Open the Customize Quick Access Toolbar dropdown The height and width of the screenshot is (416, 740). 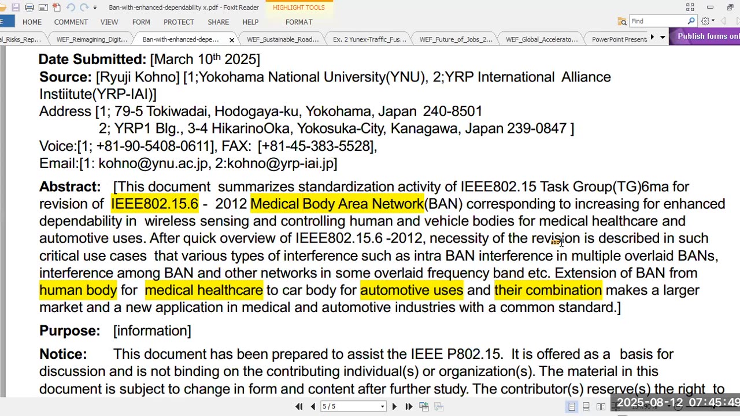click(95, 8)
